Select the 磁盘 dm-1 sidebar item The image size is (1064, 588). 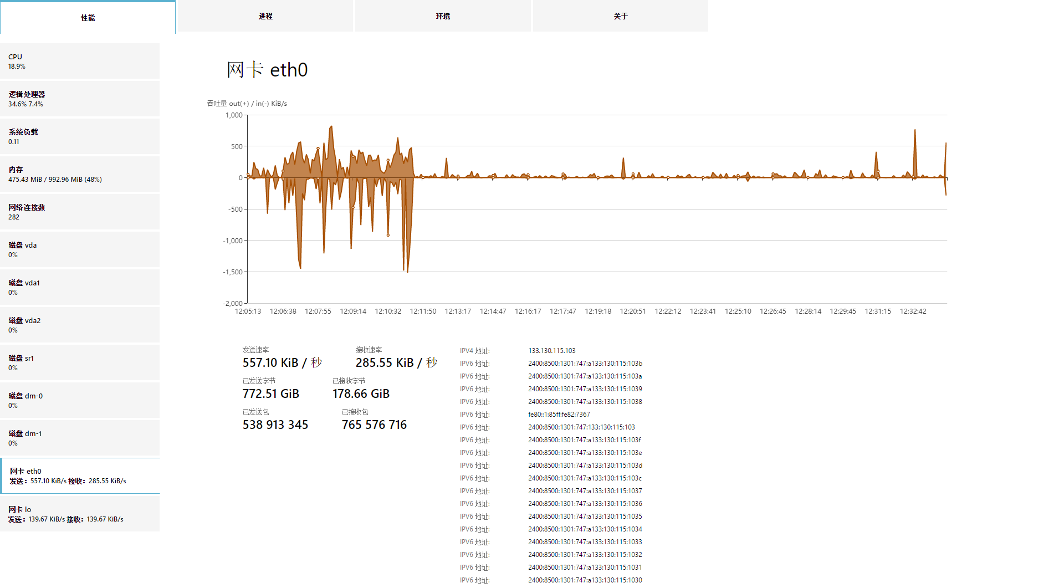pos(80,438)
